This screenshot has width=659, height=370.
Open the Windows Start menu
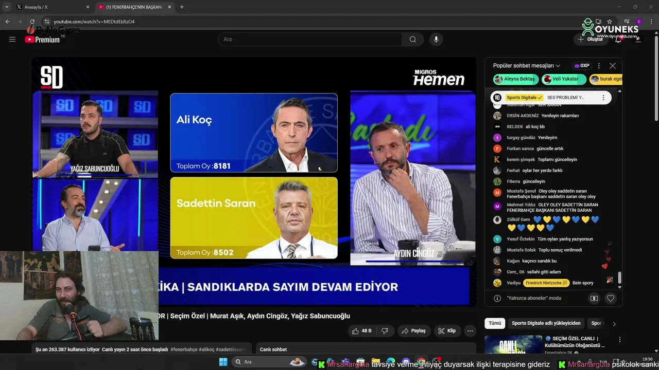tap(223, 362)
